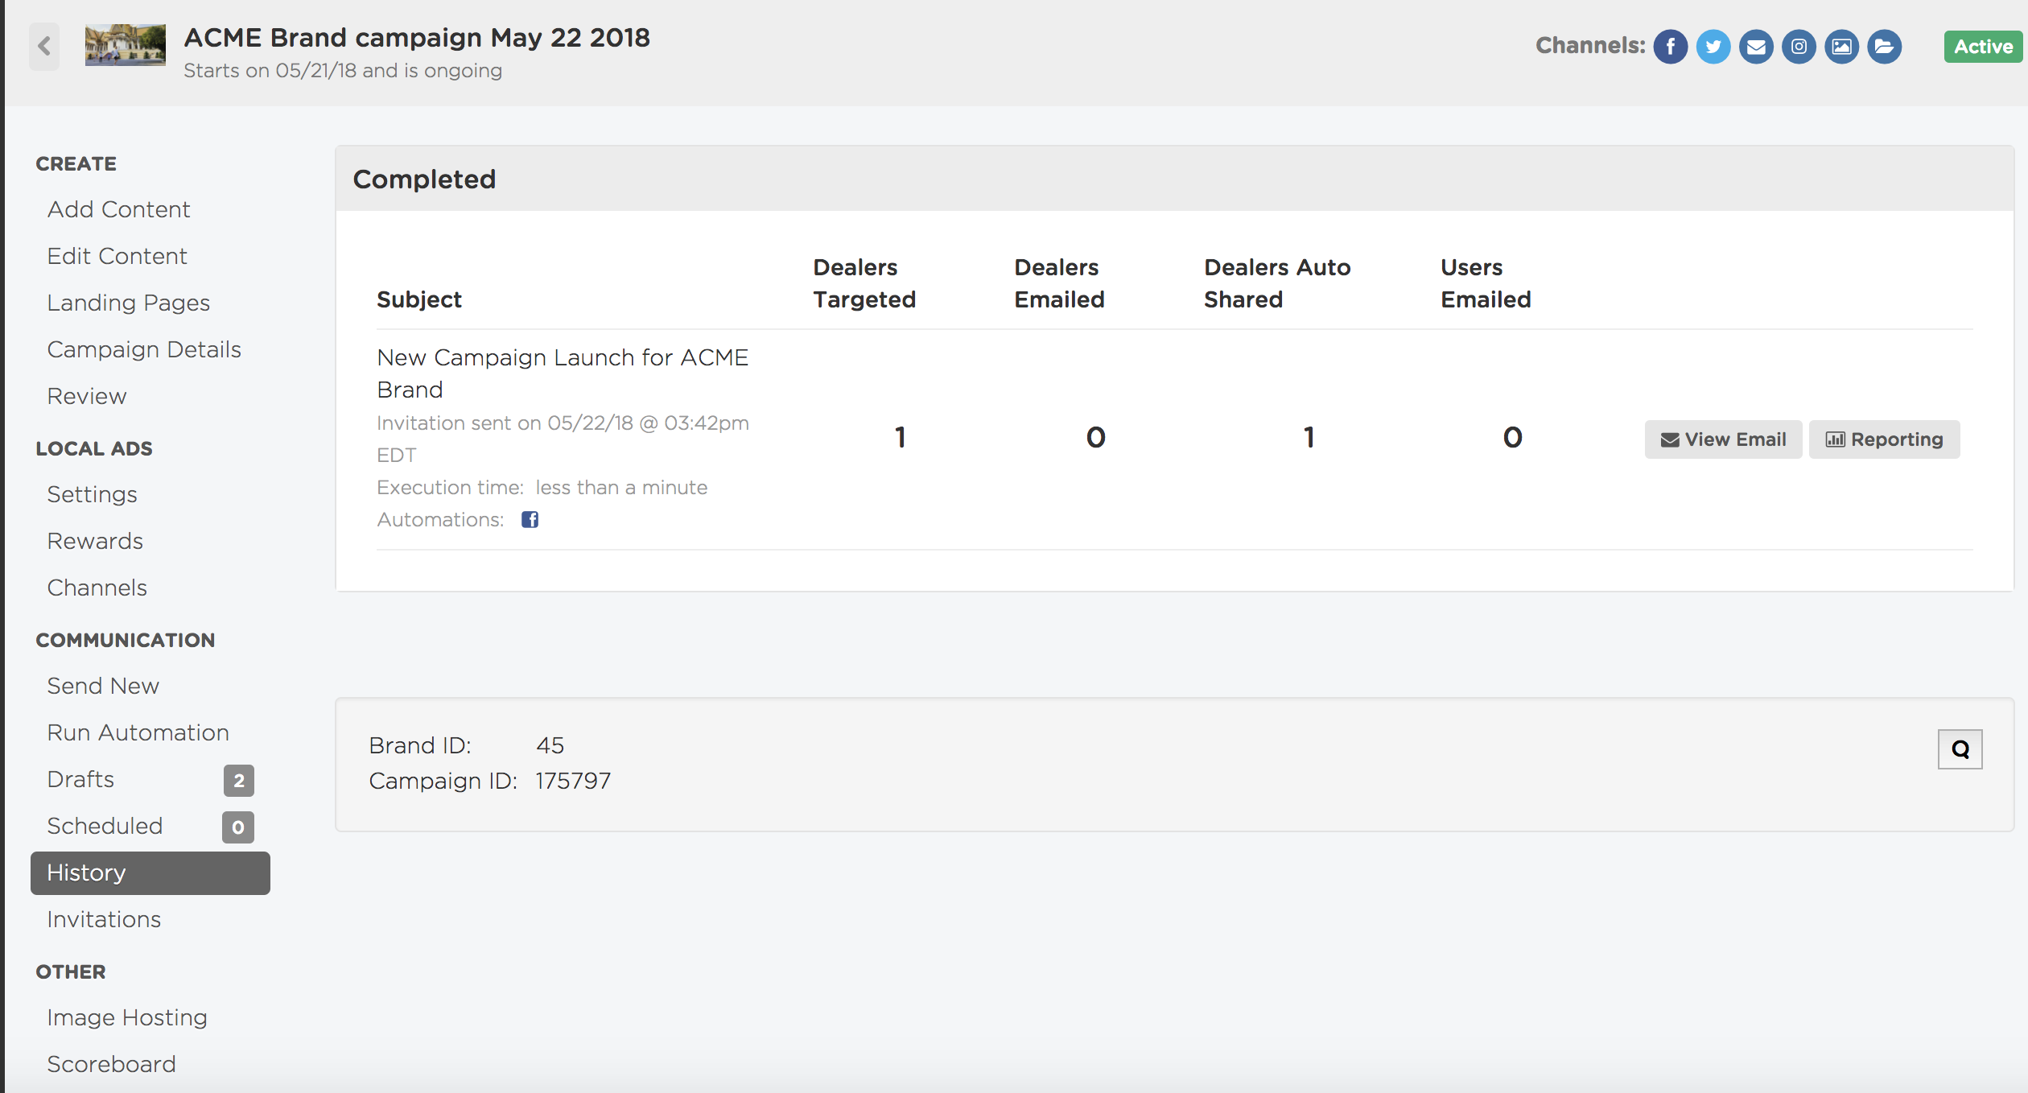Open Image Hosting
Screen dimensions: 2028x1093
coord(127,1017)
